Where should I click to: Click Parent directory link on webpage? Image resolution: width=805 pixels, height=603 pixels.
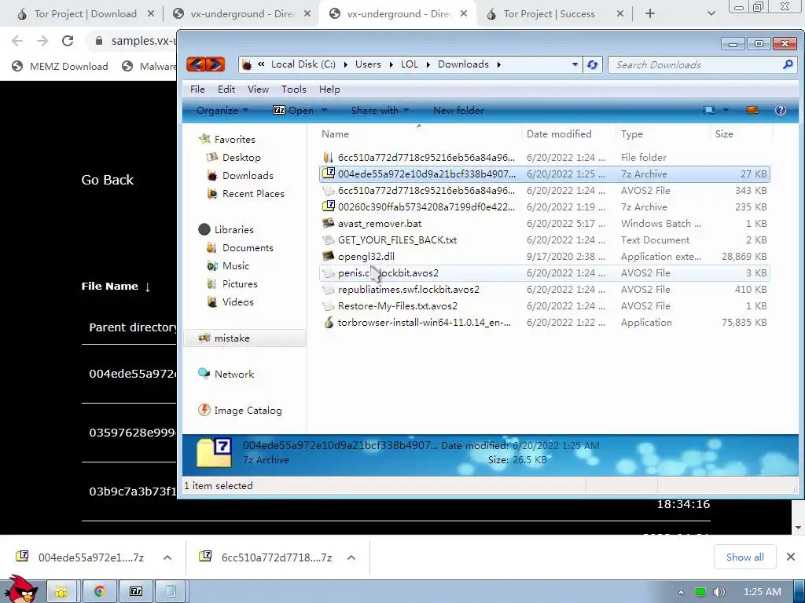coord(132,327)
